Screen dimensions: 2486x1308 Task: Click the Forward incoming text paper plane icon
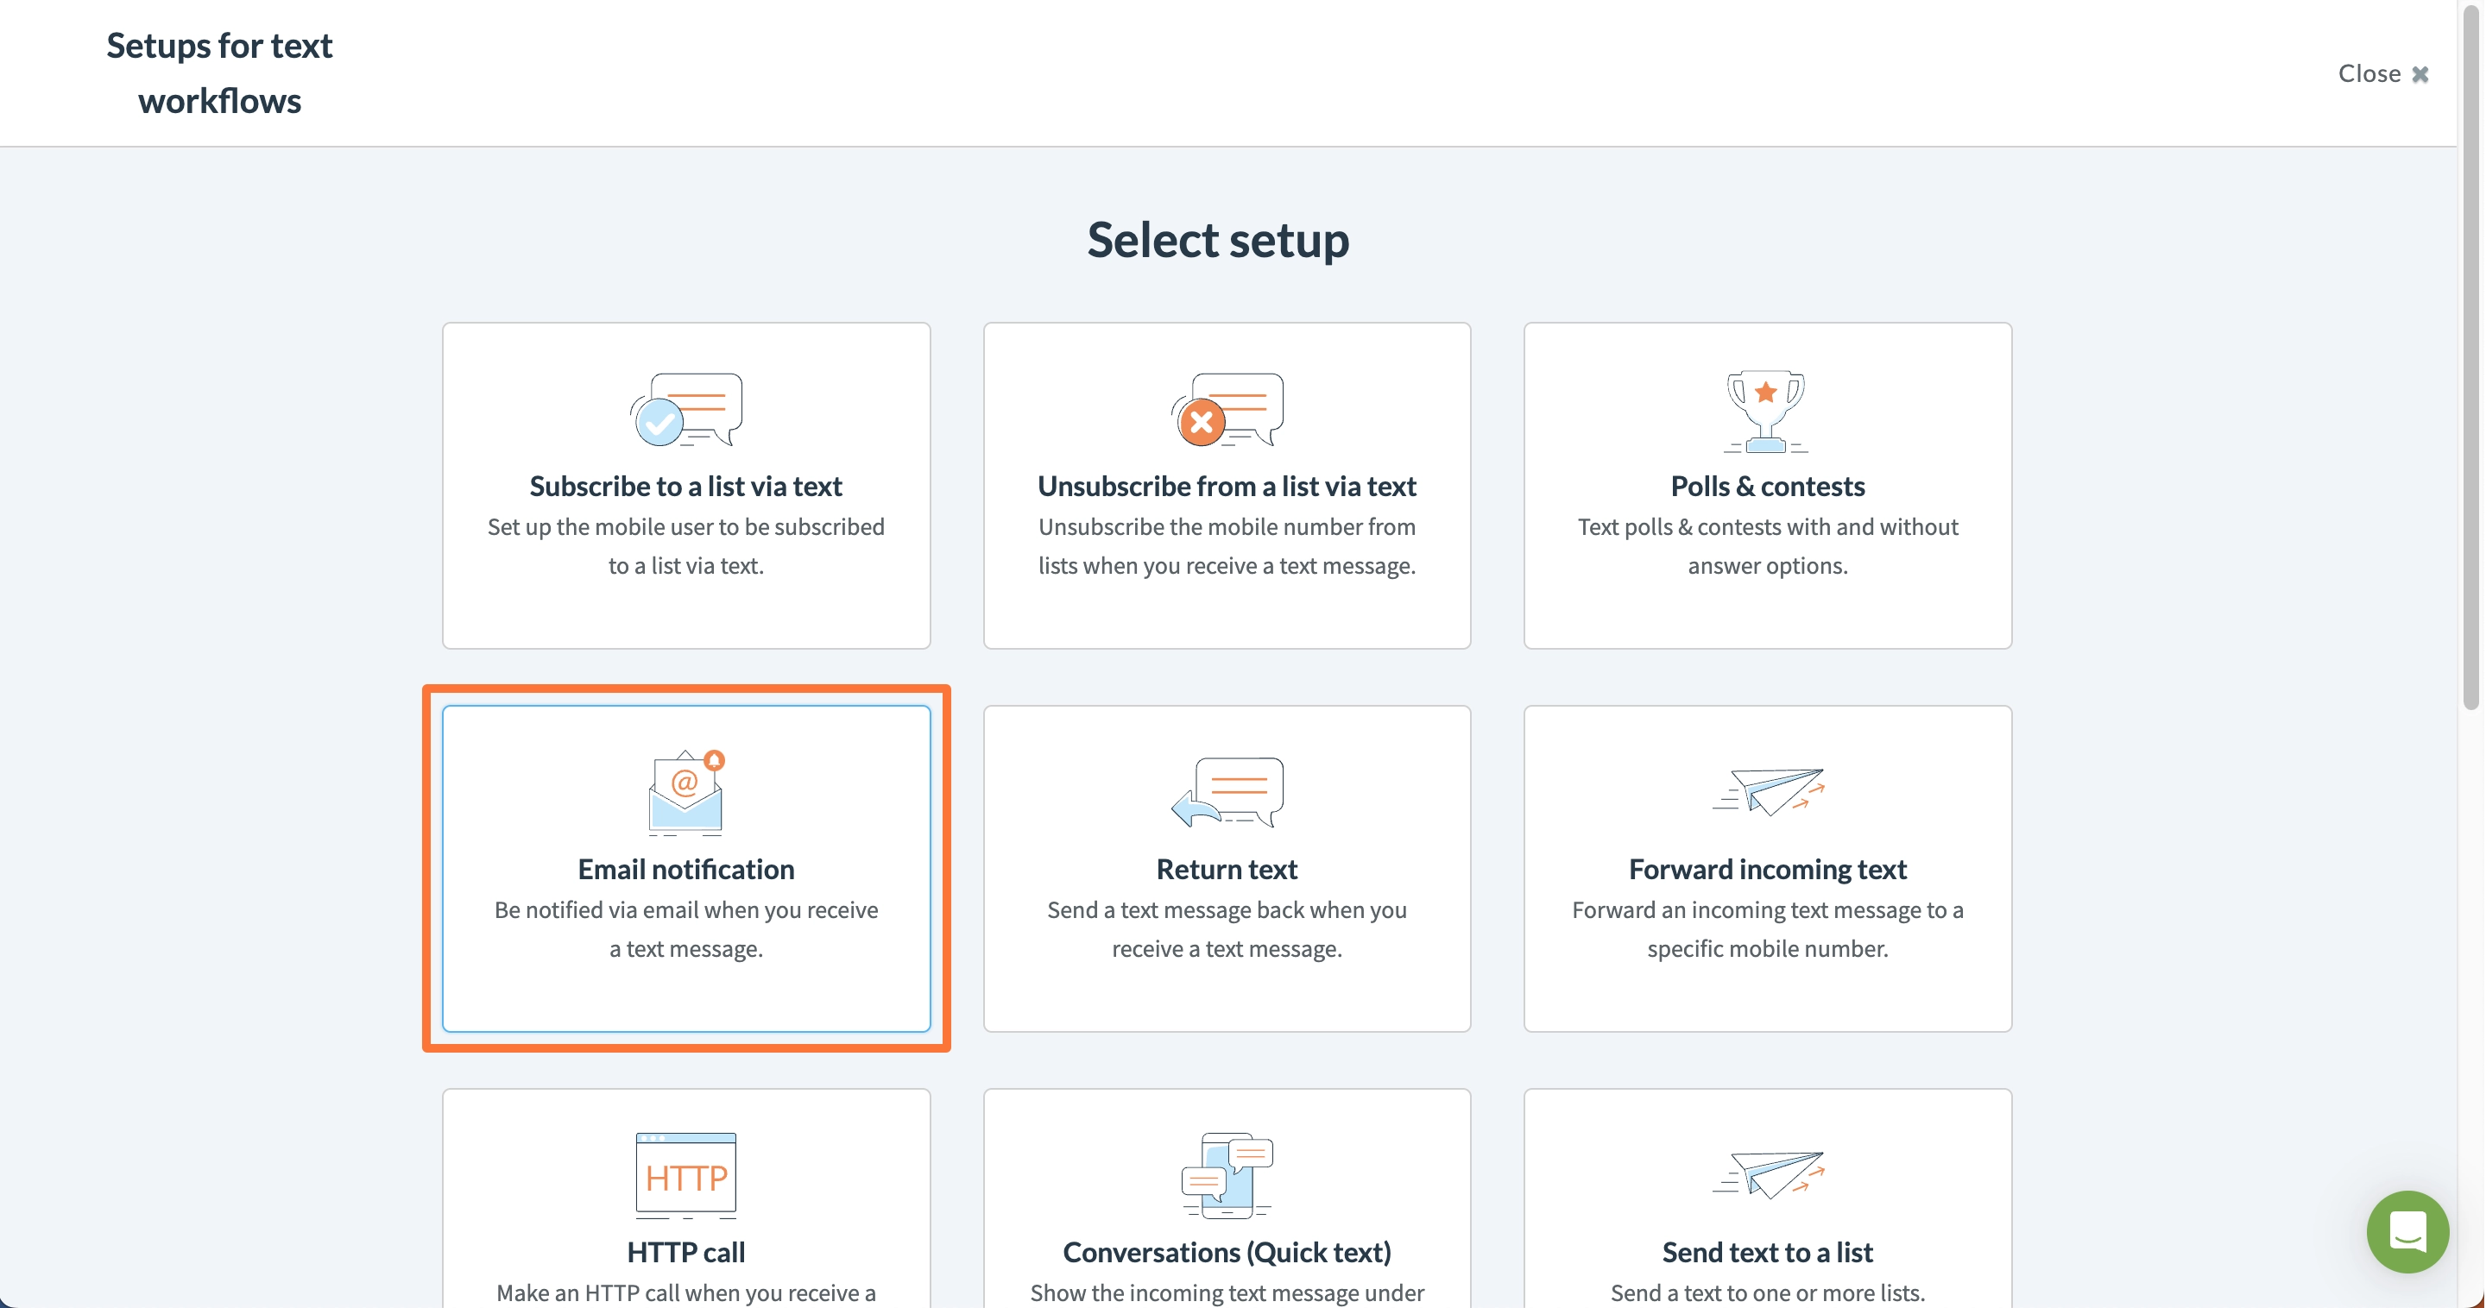(x=1768, y=791)
